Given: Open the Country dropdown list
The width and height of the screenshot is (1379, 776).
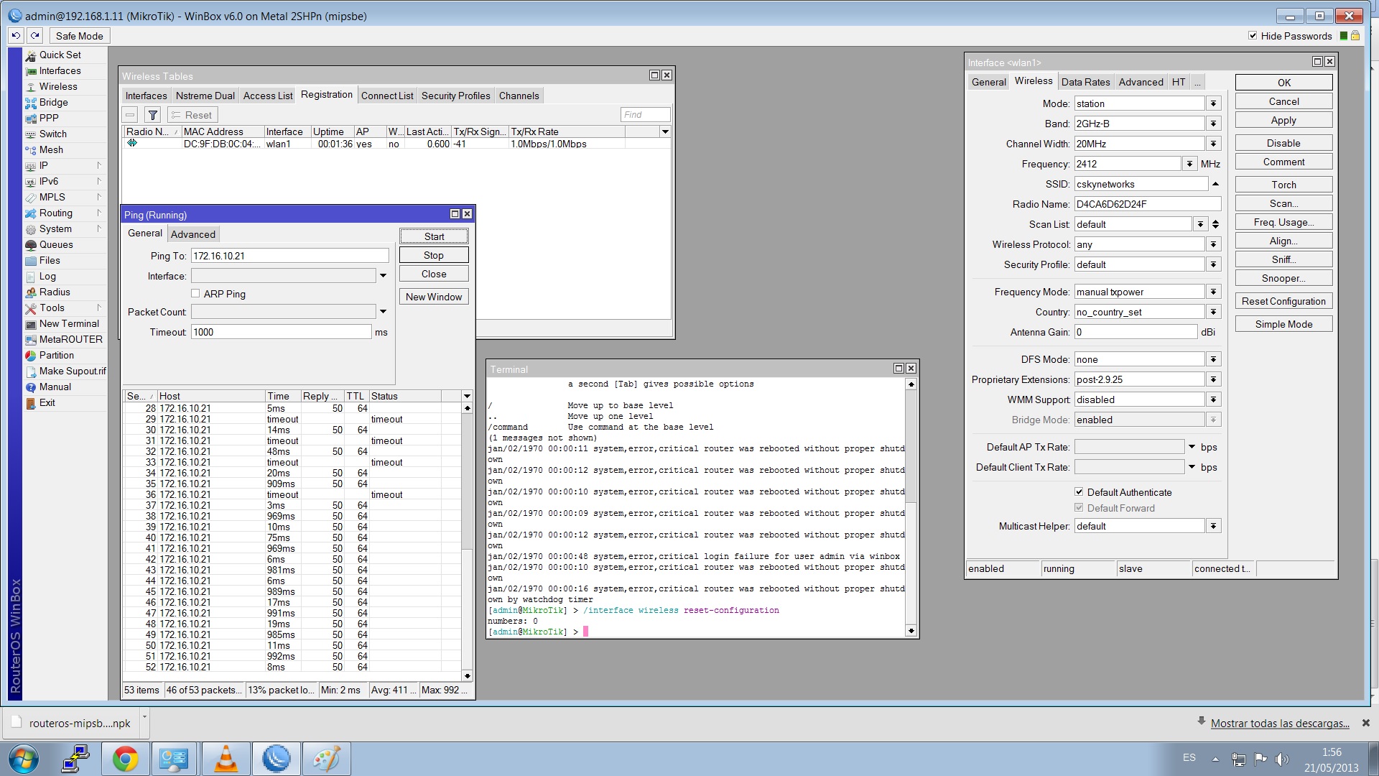Looking at the screenshot, I should (x=1213, y=312).
